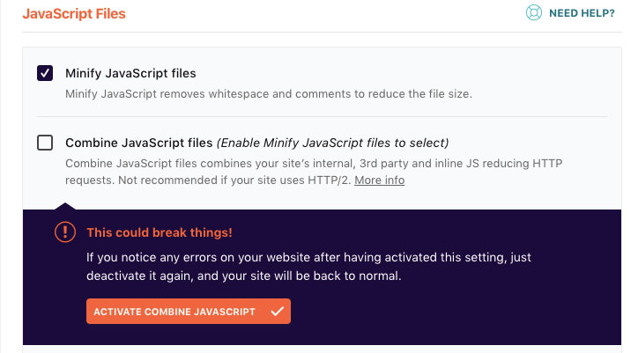Click the Minify JavaScript files label
This screenshot has width=638, height=353.
click(x=130, y=73)
